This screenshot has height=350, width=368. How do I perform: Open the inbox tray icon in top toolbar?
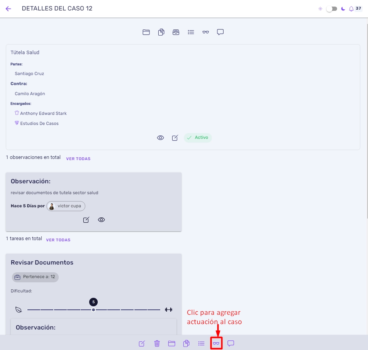[x=176, y=32]
